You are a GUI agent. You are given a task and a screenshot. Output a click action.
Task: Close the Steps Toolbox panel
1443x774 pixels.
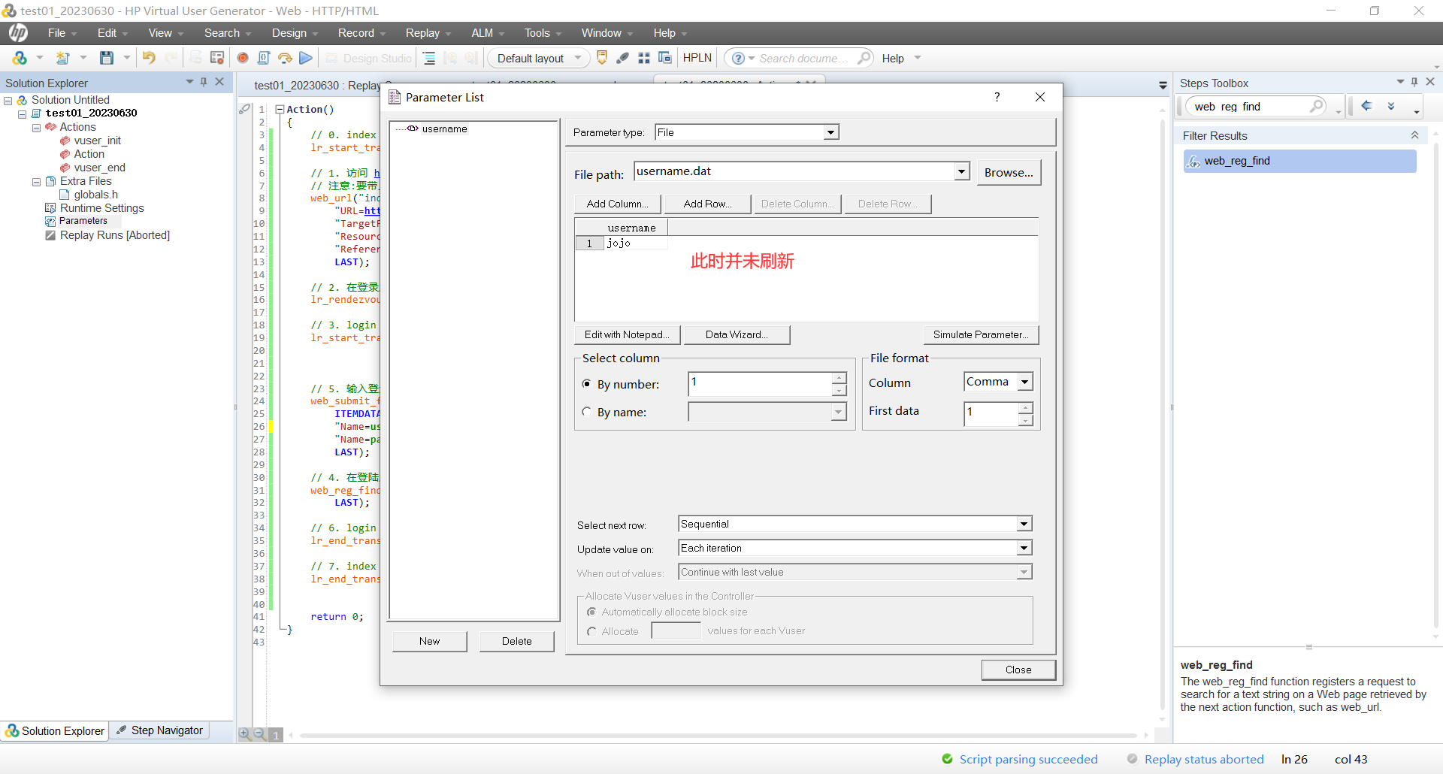(x=1430, y=82)
